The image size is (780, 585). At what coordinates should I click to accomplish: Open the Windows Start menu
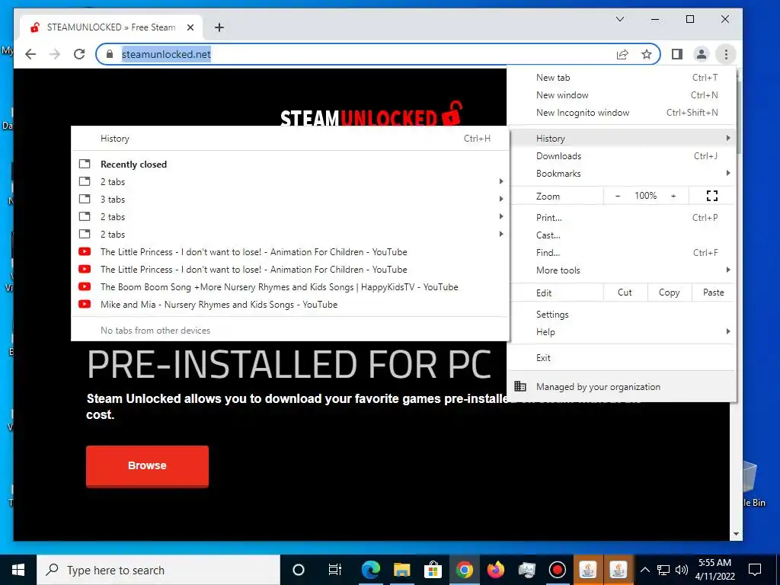[x=18, y=570]
